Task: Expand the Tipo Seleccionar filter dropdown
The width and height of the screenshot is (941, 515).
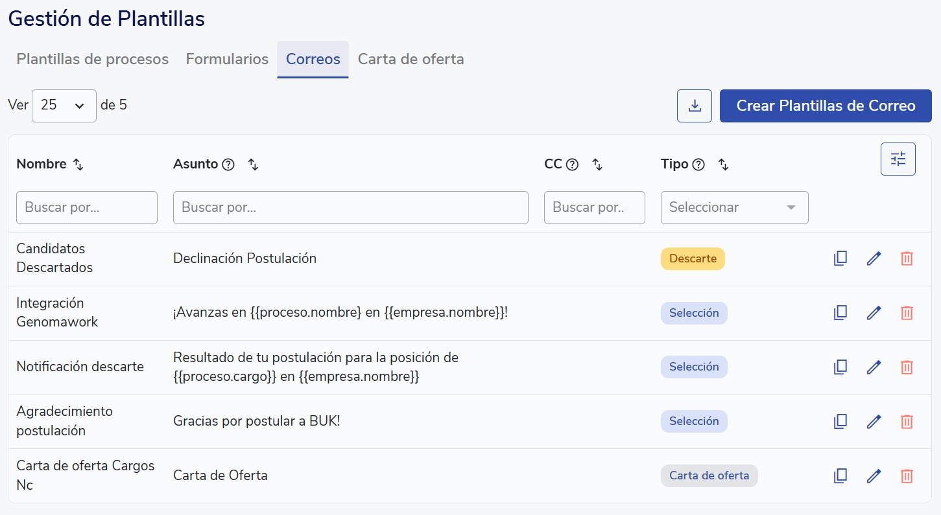Action: [x=734, y=207]
